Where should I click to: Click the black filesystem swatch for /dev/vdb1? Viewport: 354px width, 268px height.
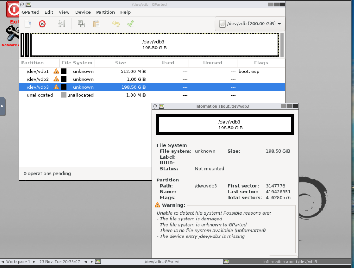point(64,71)
